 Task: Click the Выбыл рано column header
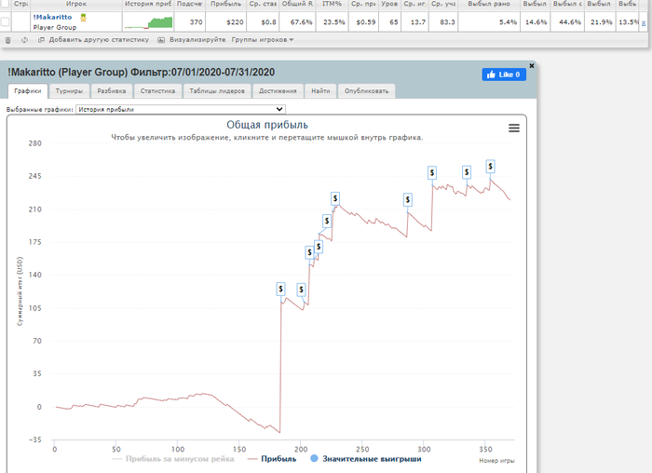click(x=489, y=4)
